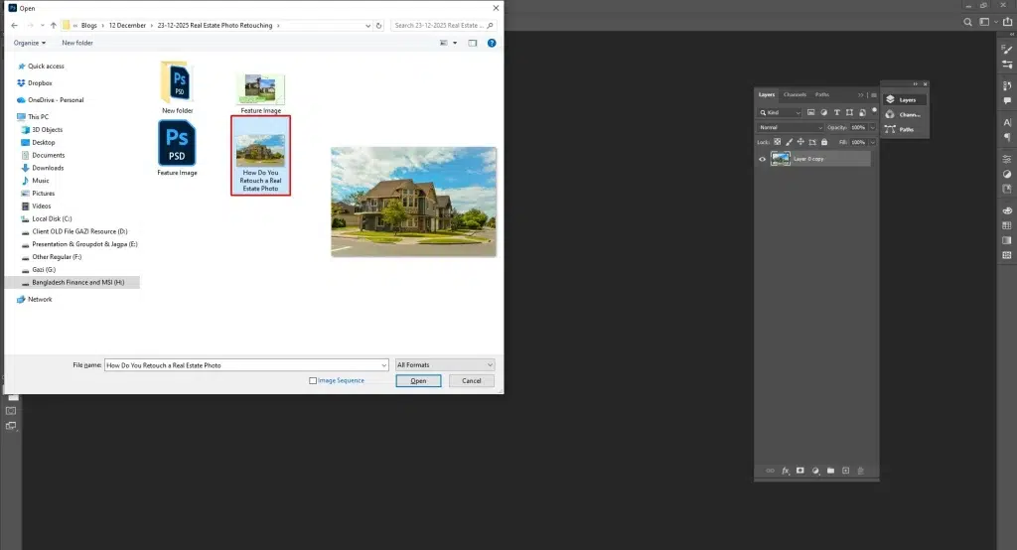Click the New folder button
The width and height of the screenshot is (1017, 550).
click(77, 43)
